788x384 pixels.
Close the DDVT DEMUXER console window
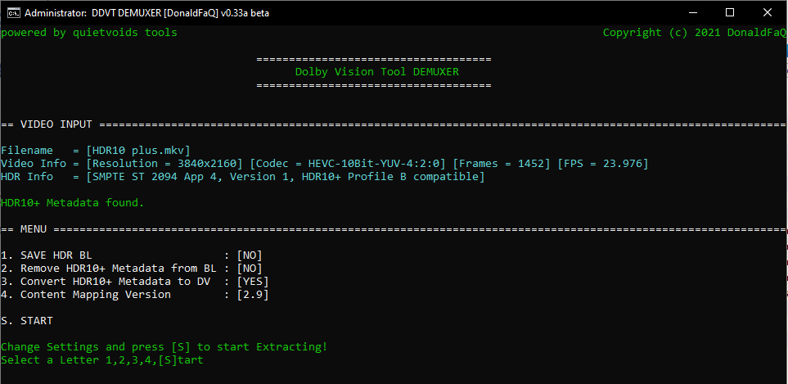(x=768, y=13)
